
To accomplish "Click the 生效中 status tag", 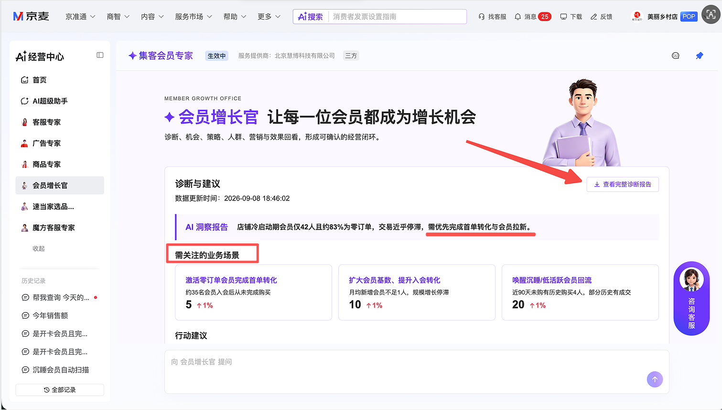I will tap(216, 56).
